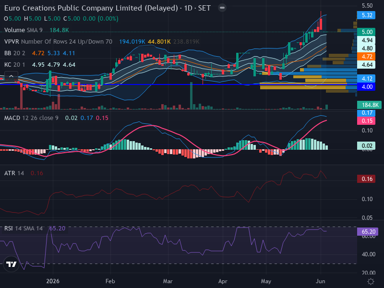This screenshot has height=288, width=384.
Task: Click the 184.8K volume label
Action: coord(369,105)
